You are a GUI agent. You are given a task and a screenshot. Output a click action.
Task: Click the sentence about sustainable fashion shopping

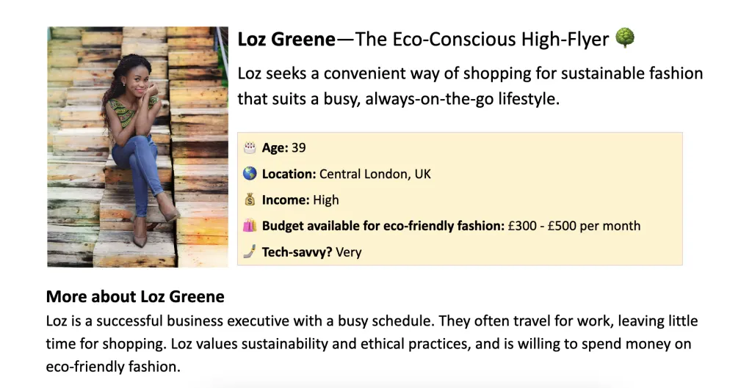tap(471, 74)
